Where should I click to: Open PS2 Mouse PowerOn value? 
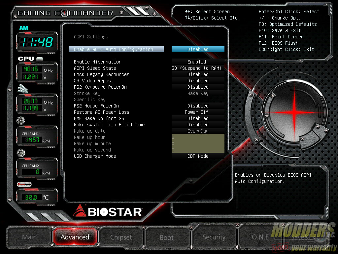point(198,106)
